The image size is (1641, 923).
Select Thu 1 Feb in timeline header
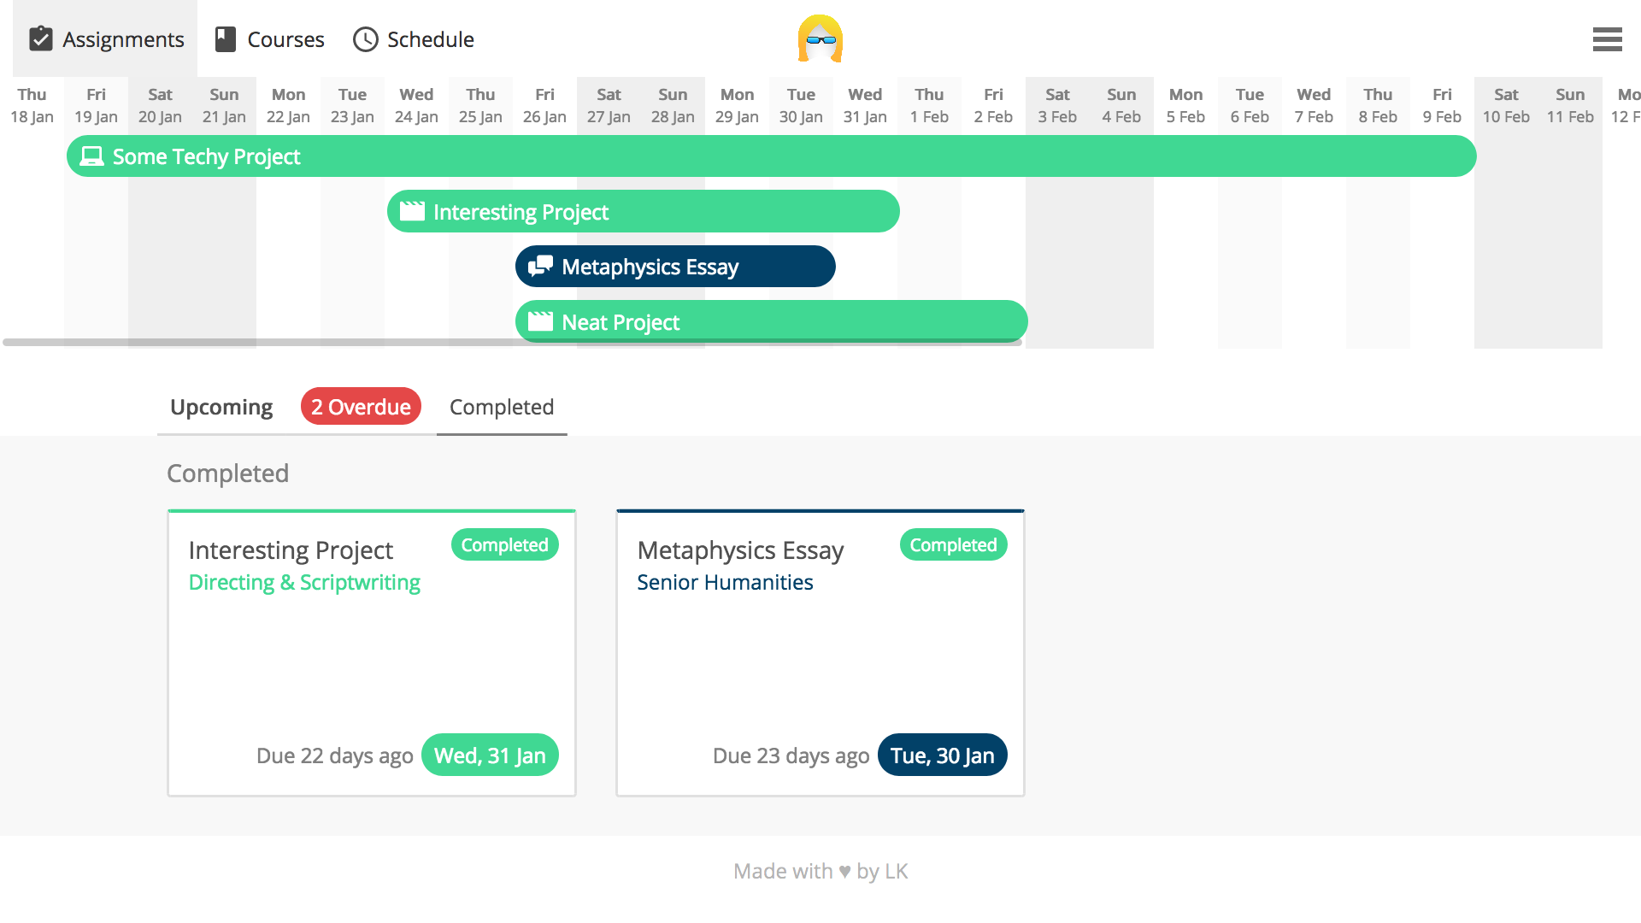(x=929, y=106)
